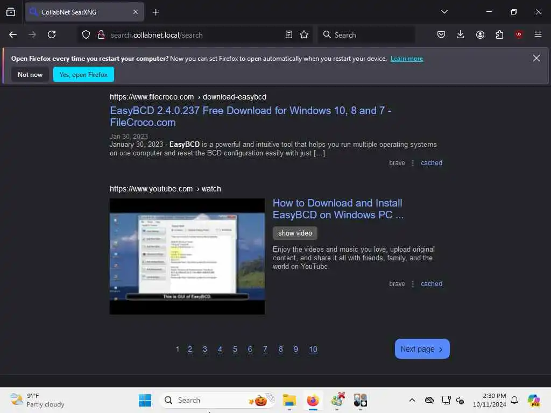
Task: Open cached link for YouTube result
Action: tap(432, 284)
